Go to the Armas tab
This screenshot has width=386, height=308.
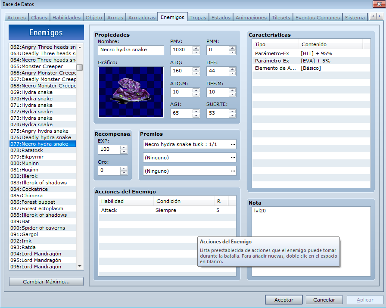tap(115, 18)
